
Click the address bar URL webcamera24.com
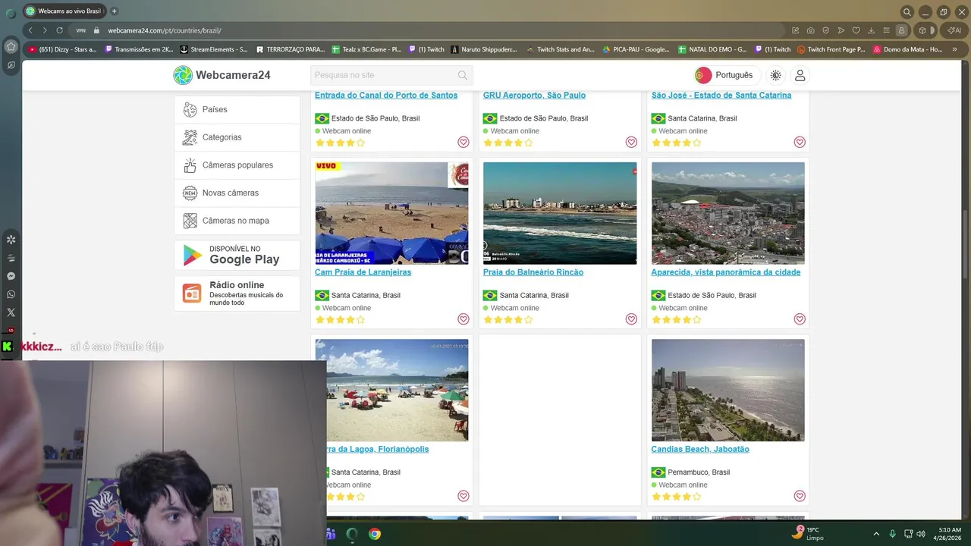165,30
